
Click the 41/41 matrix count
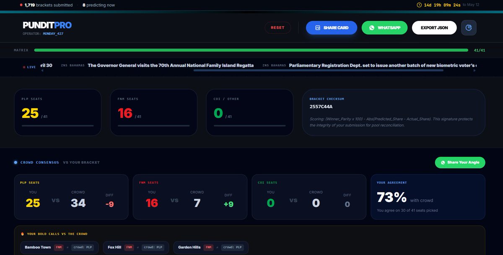click(x=479, y=50)
